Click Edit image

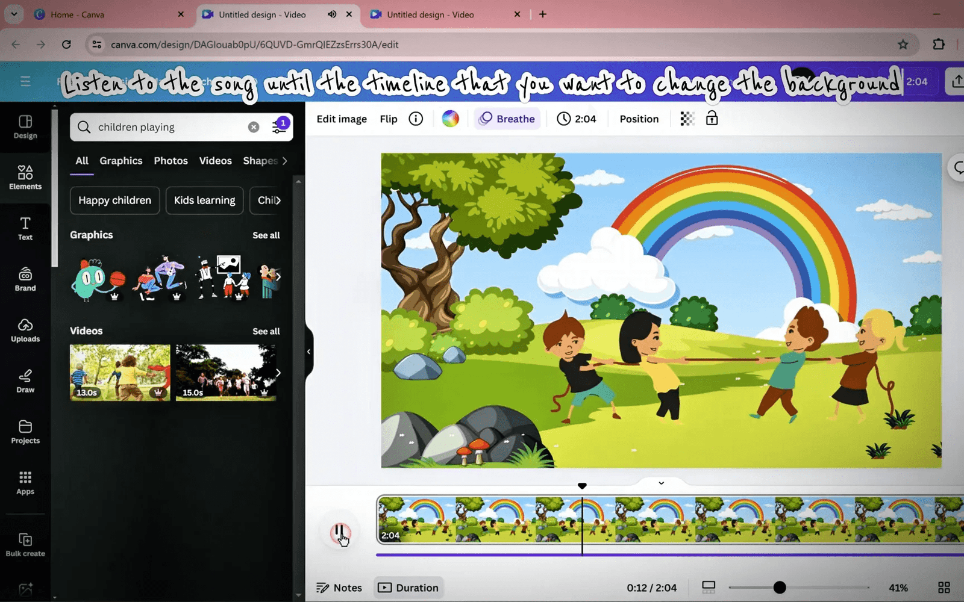pos(342,119)
